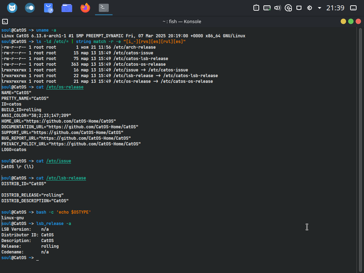
Task: Click the 'Distributor ID: CatOS' line
Action: point(28,235)
